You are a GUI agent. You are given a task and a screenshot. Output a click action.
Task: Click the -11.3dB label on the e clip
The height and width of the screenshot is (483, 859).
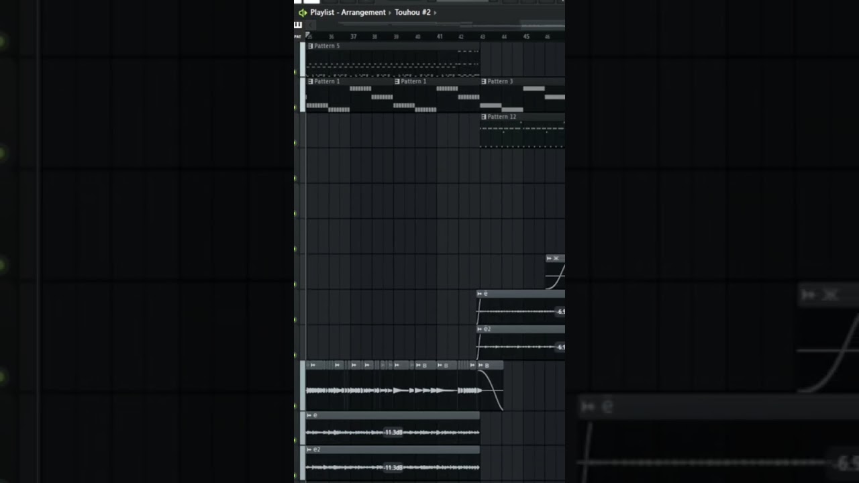click(393, 433)
